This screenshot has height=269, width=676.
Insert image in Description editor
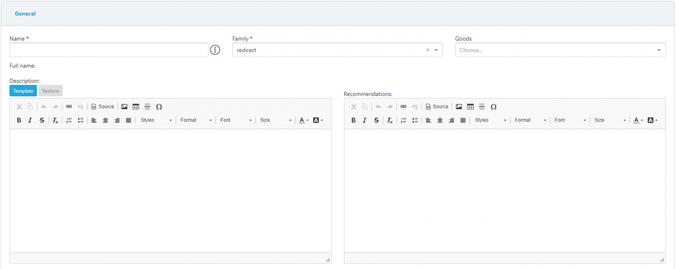click(x=124, y=107)
